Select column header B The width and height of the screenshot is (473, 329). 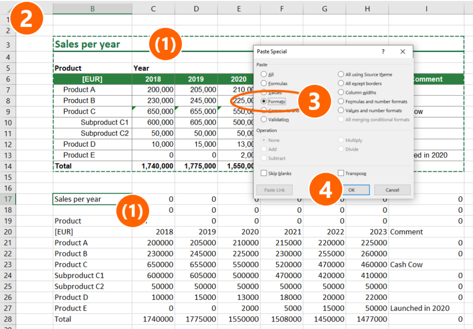pos(92,8)
